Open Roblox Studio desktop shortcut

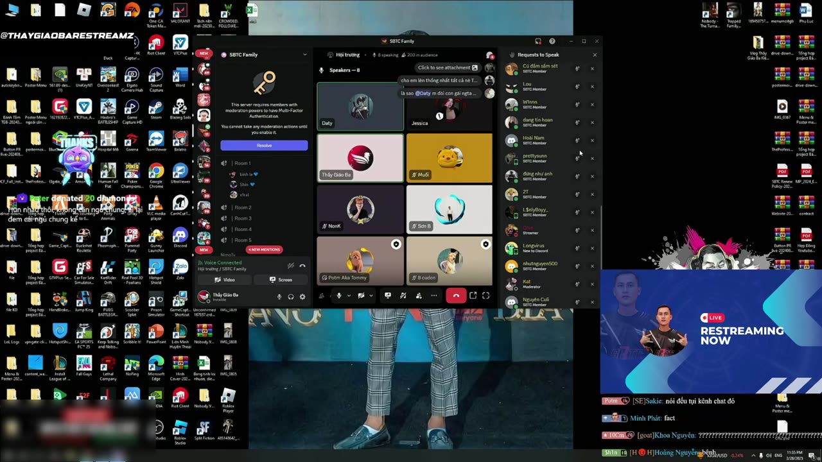(x=180, y=432)
